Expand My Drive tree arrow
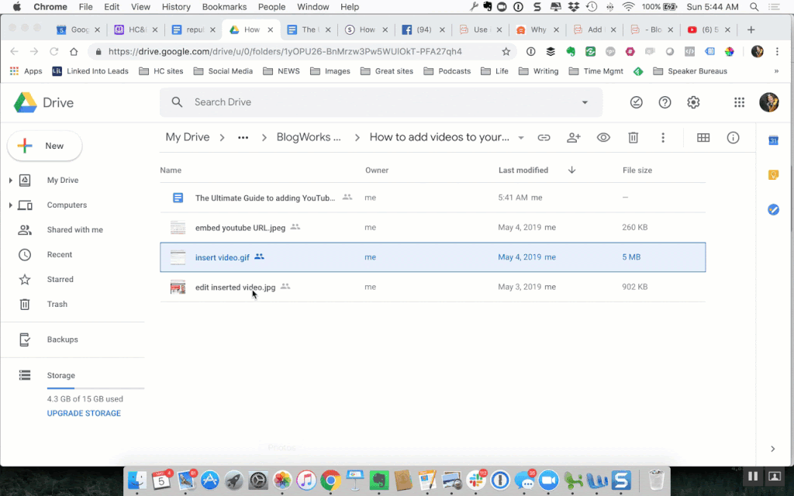The width and height of the screenshot is (794, 496). coord(11,180)
